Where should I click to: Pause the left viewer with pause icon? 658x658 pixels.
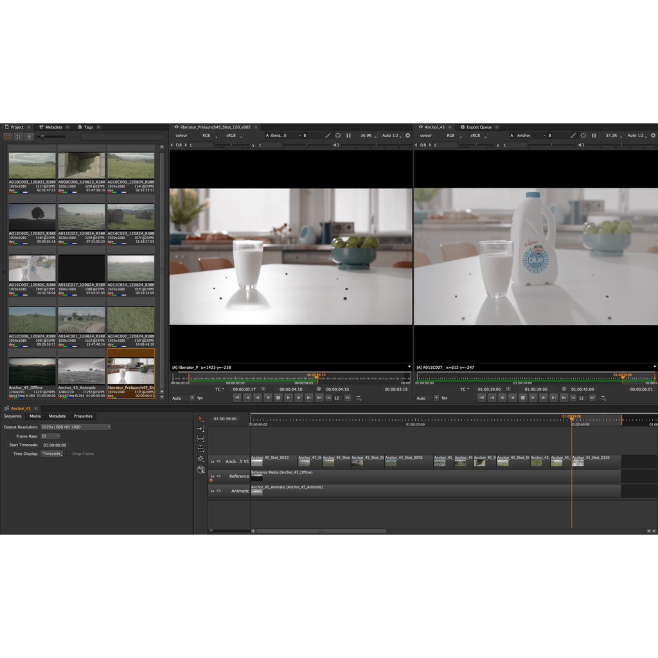click(x=349, y=136)
